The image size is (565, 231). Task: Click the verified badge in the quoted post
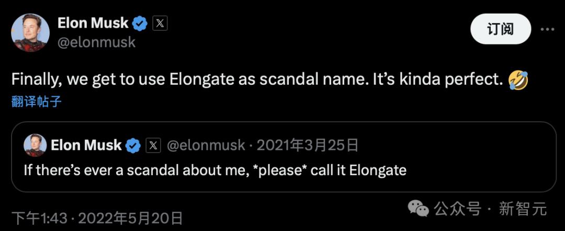tap(133, 145)
